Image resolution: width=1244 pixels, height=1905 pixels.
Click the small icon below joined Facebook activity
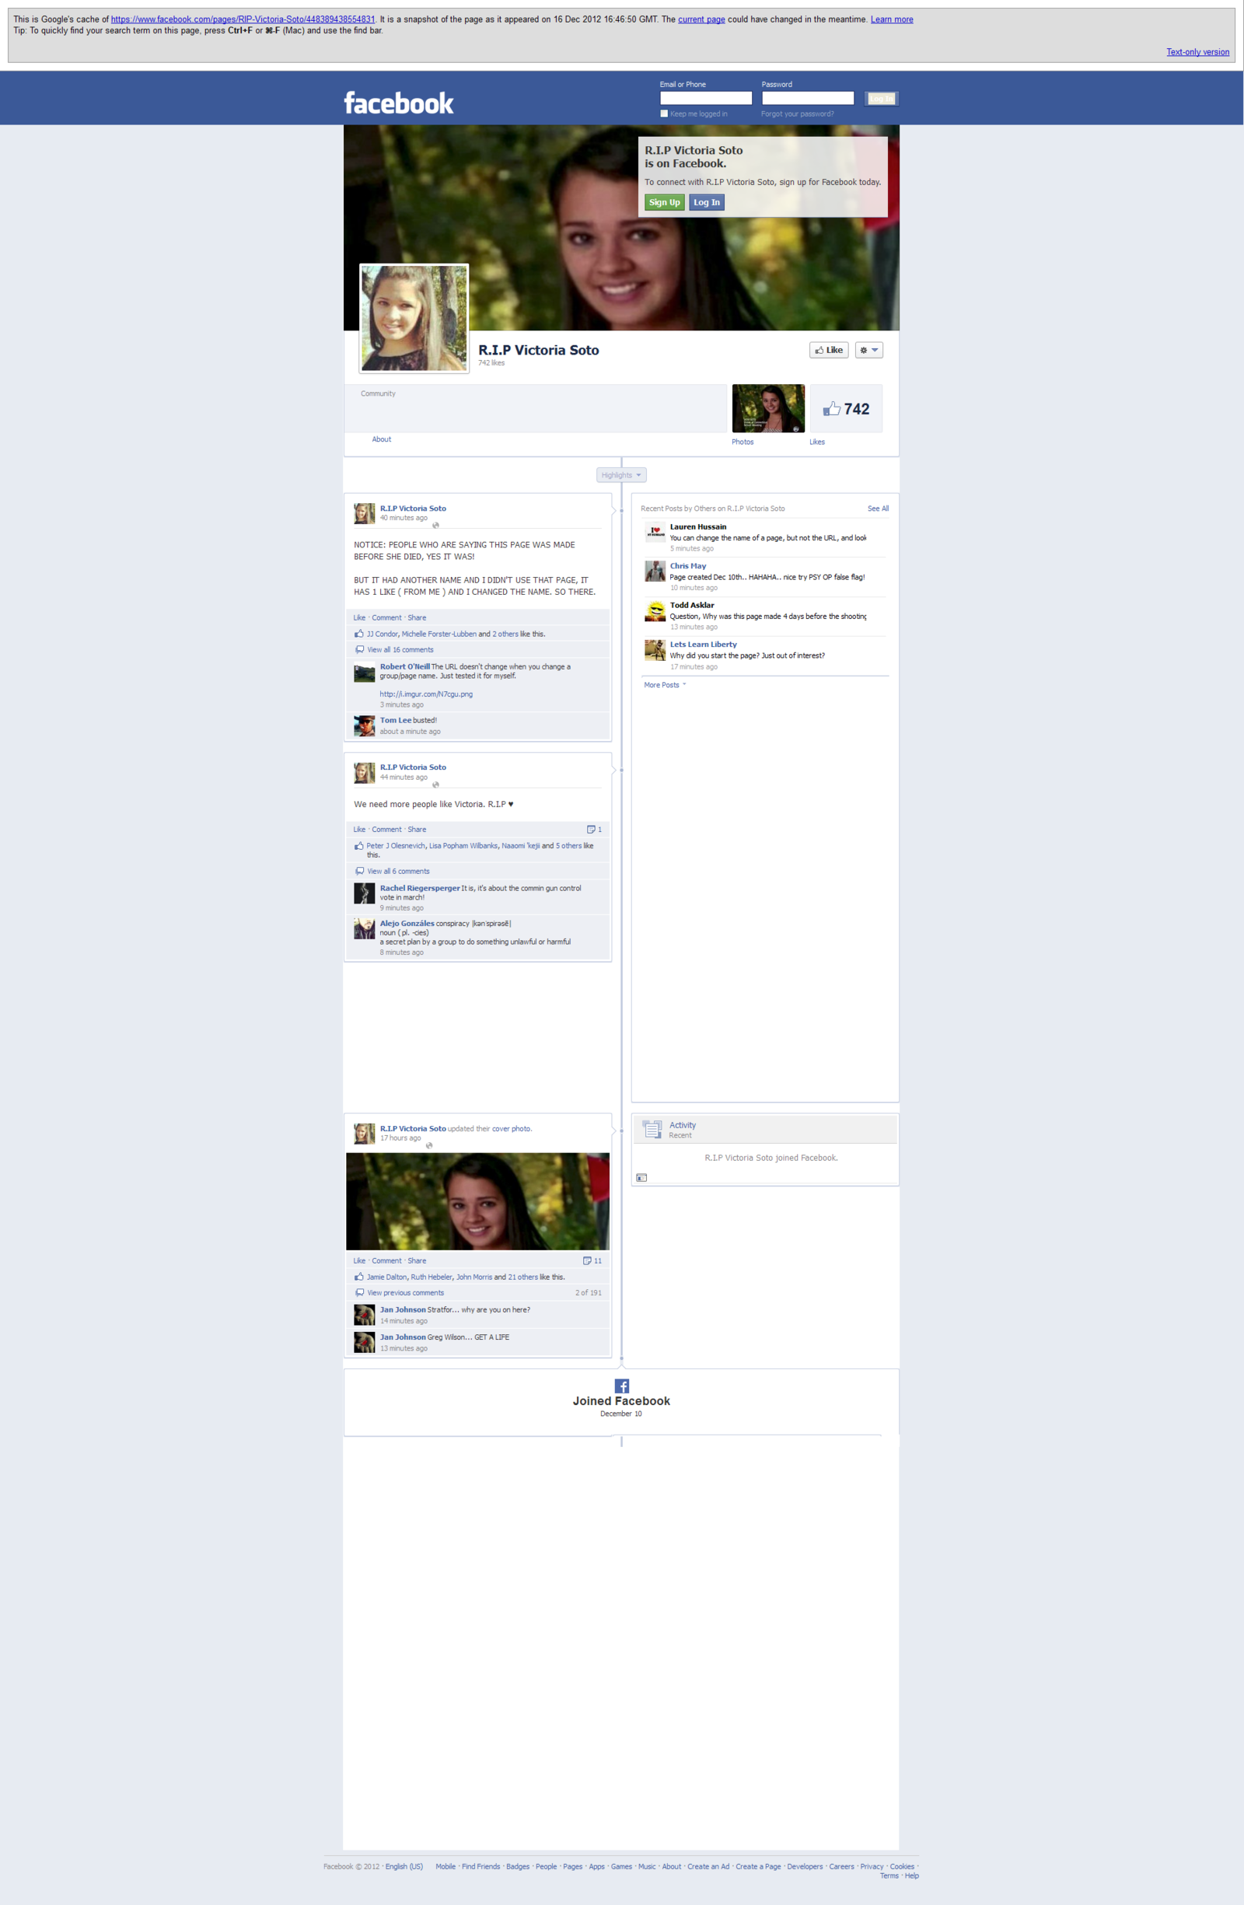pos(641,1177)
